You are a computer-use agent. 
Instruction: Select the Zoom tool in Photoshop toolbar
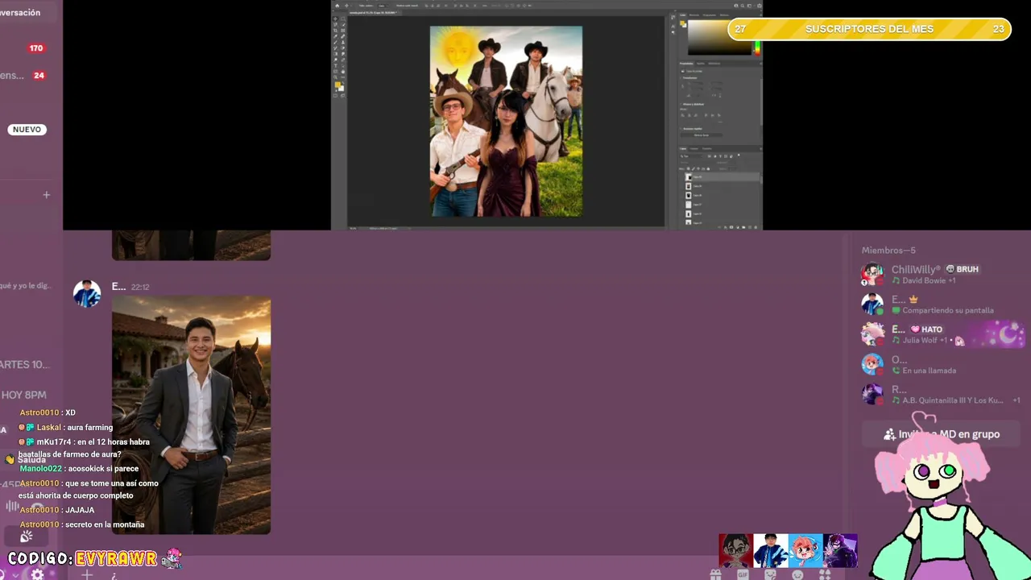[x=336, y=77]
